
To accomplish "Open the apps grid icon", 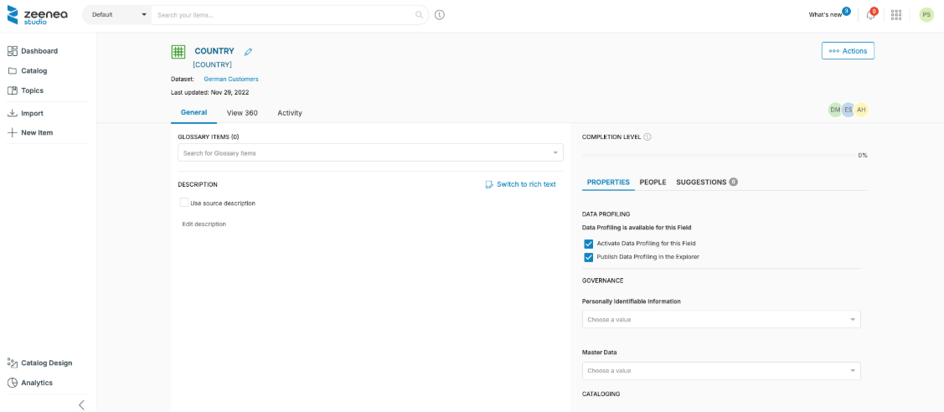I will (x=896, y=15).
